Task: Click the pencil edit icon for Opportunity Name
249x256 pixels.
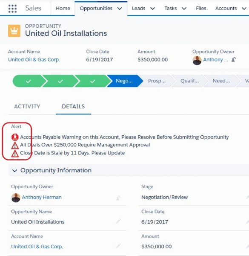Action: pos(118,221)
